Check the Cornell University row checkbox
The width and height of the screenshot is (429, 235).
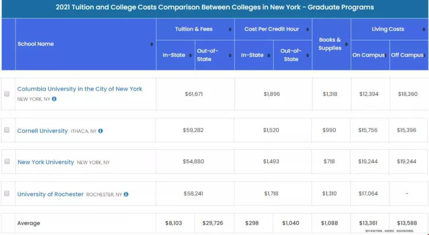coord(7,130)
